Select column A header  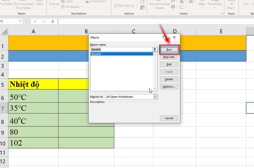click(x=33, y=31)
